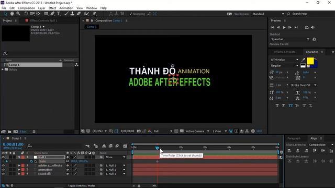Select the Zoom magnifier tool
335x188 pixels.
[x=18, y=14]
